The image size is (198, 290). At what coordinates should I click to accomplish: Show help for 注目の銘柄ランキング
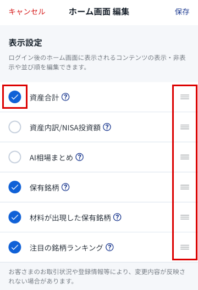point(109,247)
